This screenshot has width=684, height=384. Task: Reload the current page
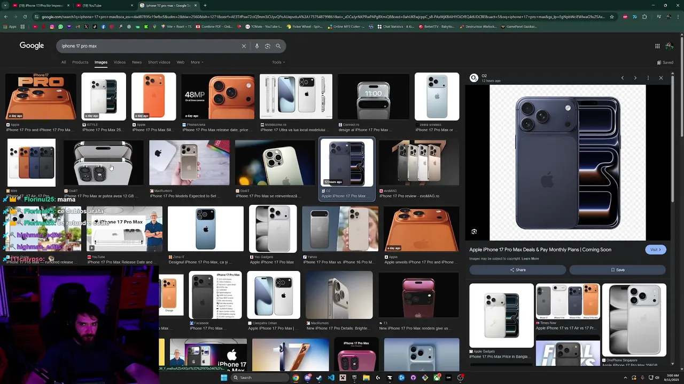tap(25, 17)
